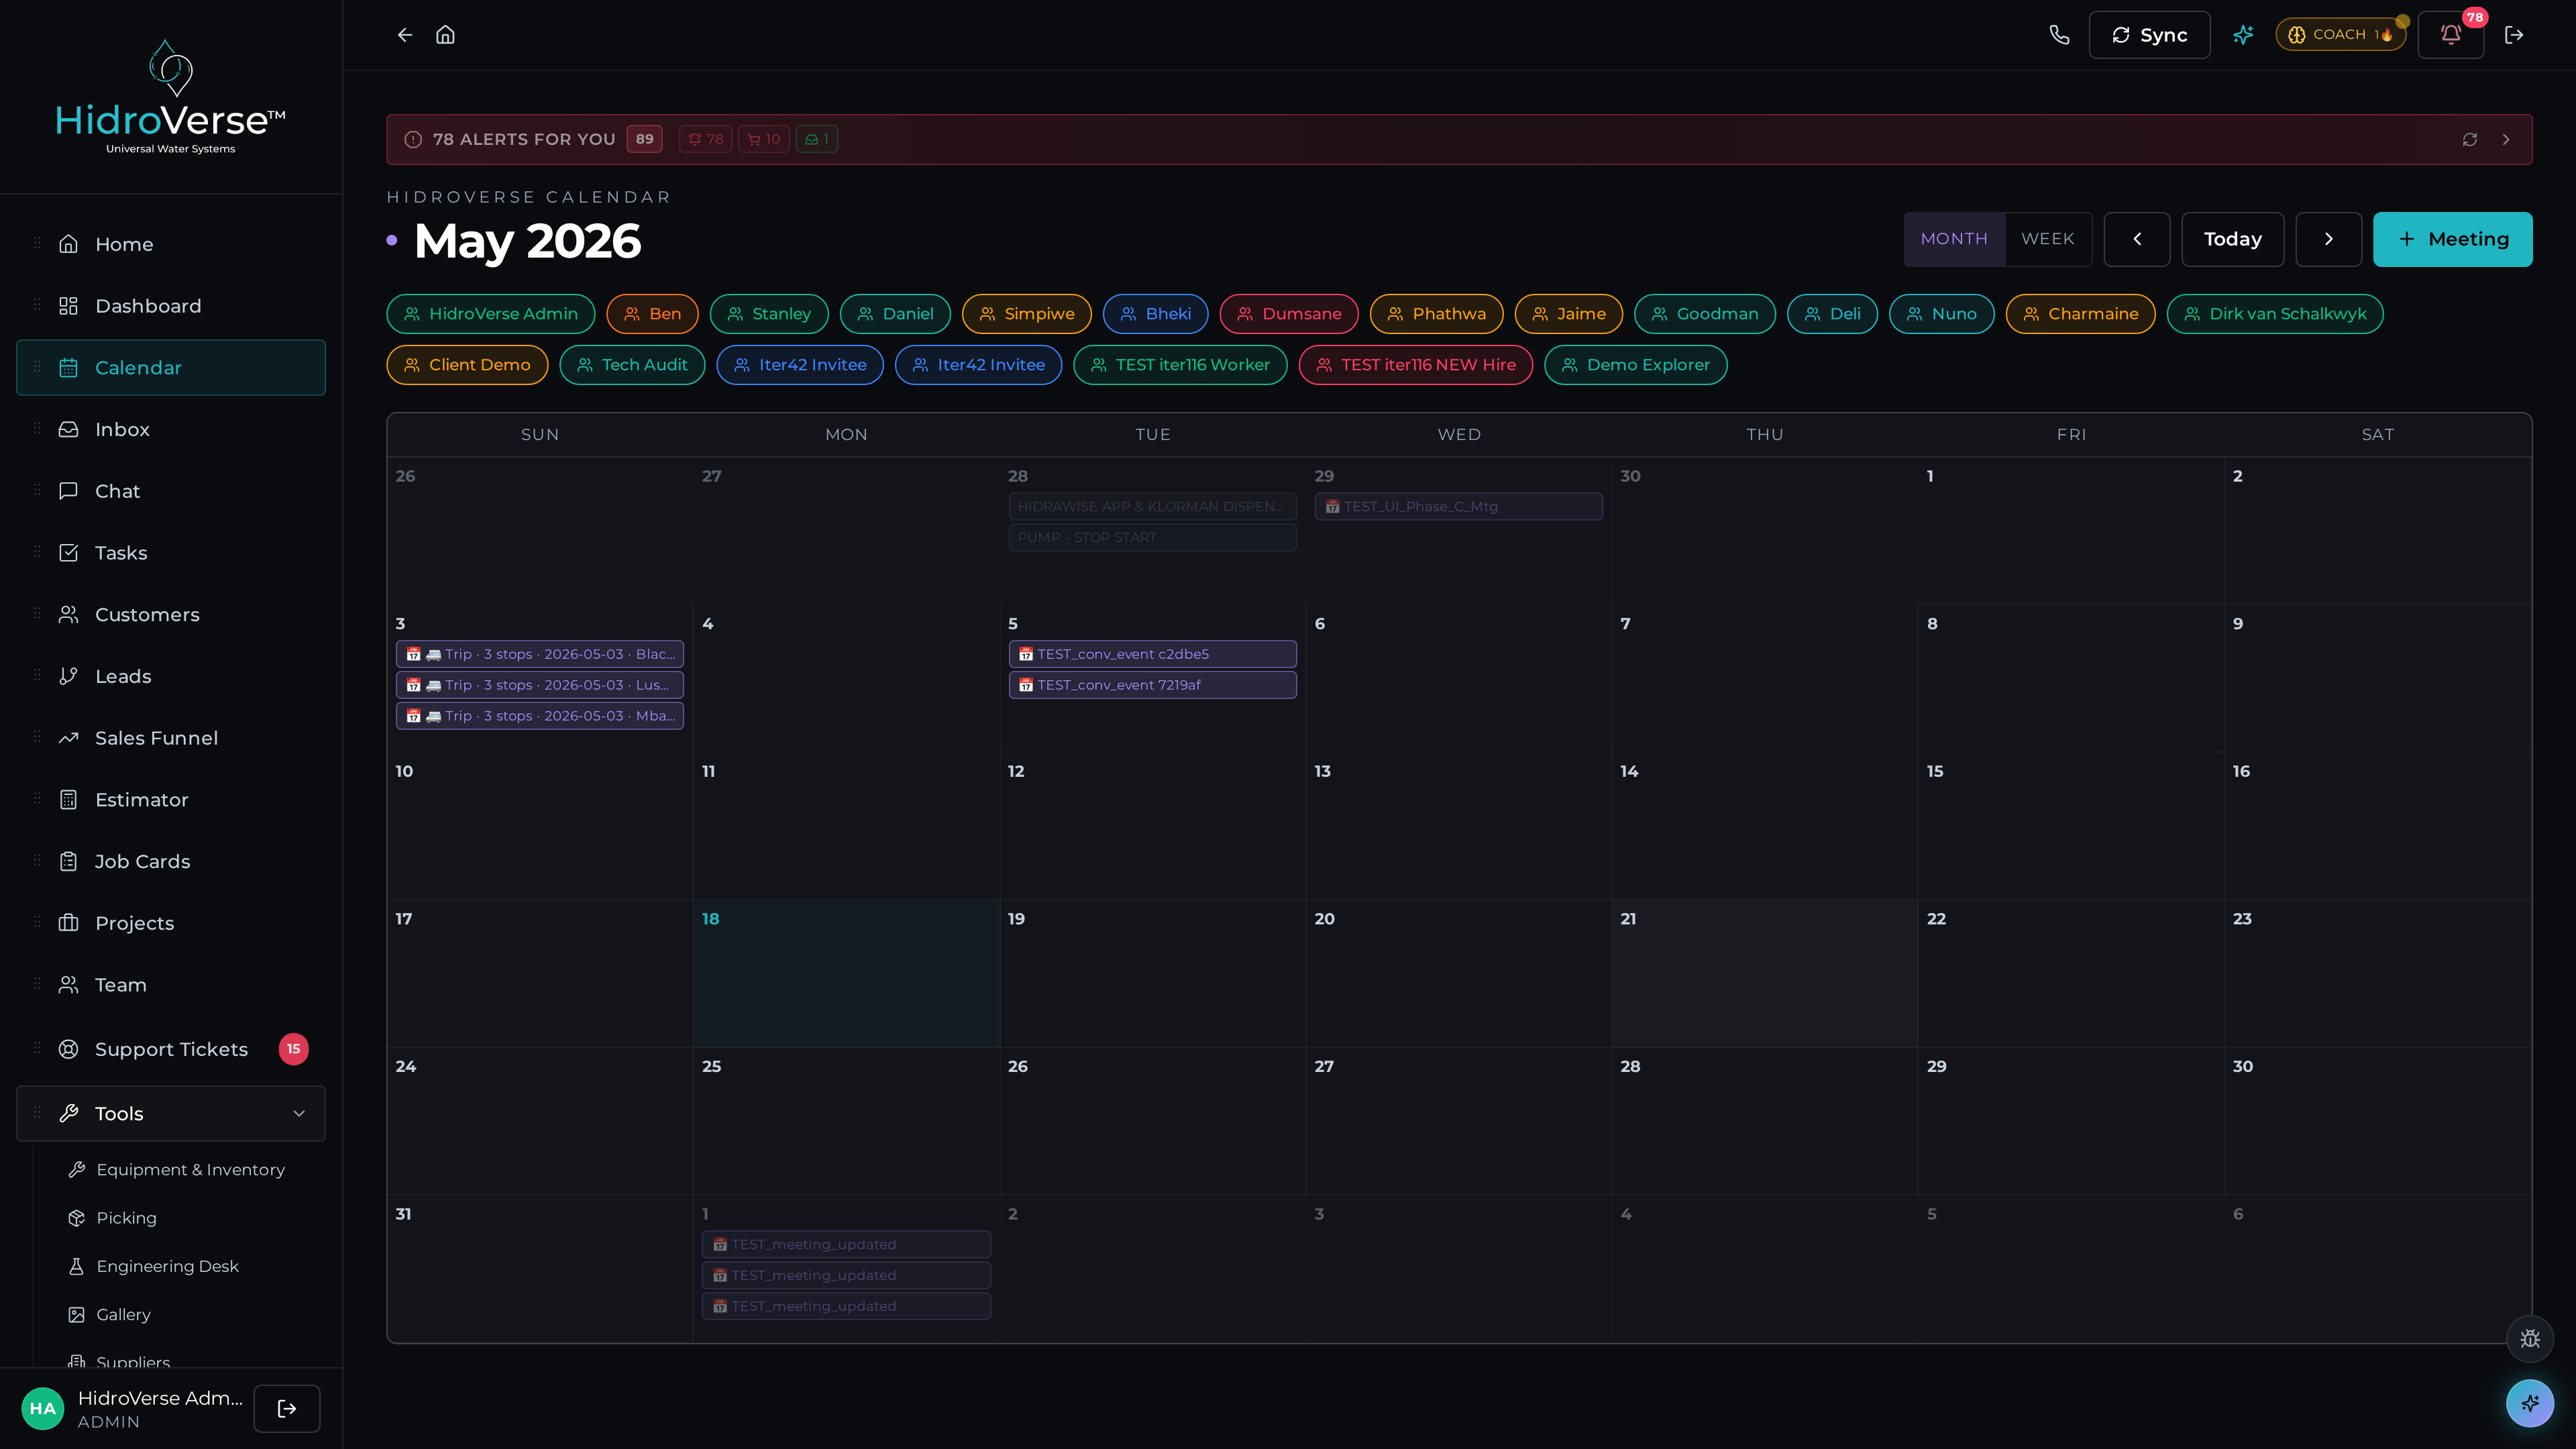
Task: Toggle HidroVerse Admin calendar filter
Action: pos(491,314)
